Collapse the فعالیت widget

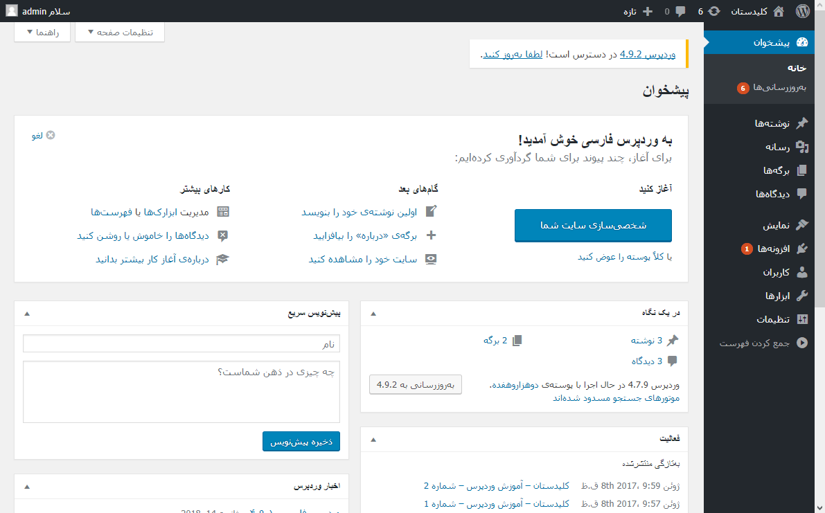coord(373,440)
